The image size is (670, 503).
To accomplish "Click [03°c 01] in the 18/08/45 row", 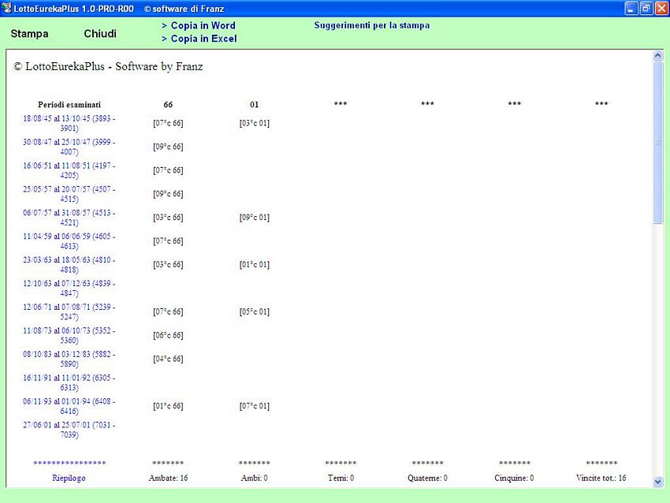I will (x=255, y=123).
